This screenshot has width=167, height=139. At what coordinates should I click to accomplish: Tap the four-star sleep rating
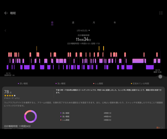point(10,95)
